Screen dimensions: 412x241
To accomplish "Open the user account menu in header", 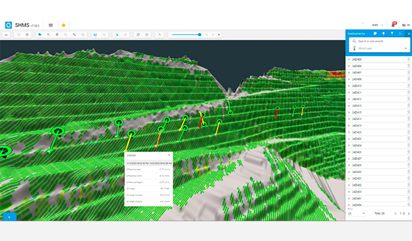I will [377, 25].
